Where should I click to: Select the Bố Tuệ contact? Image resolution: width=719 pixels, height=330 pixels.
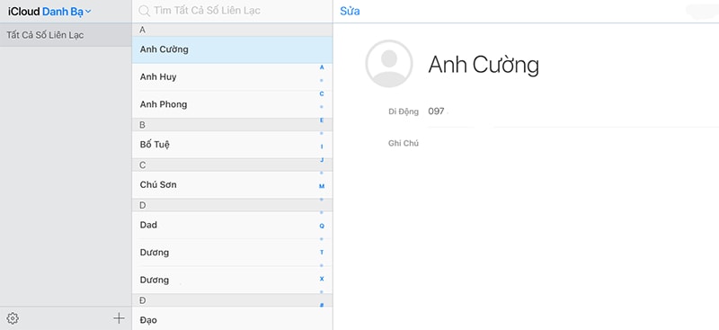point(232,145)
